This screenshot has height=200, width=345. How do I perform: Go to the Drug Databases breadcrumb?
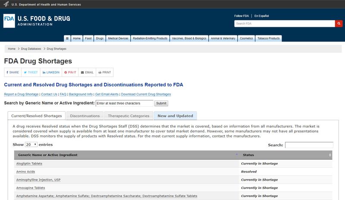point(31,49)
